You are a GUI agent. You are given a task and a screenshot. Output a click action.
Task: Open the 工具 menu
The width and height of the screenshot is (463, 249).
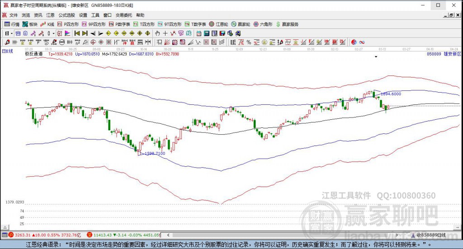point(95,15)
